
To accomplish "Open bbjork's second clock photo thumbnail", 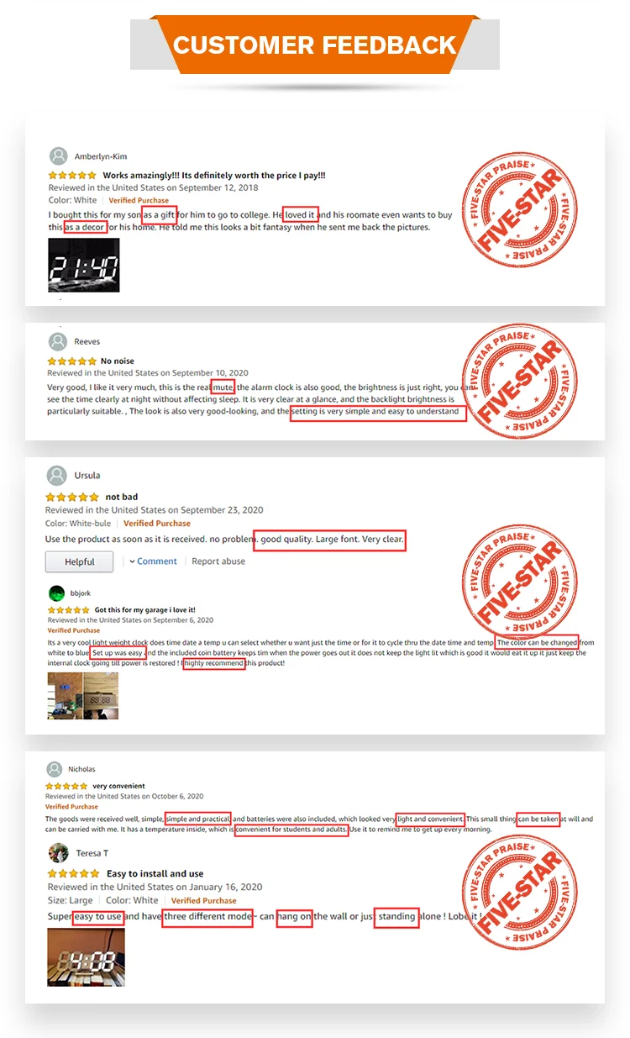I will click(101, 695).
